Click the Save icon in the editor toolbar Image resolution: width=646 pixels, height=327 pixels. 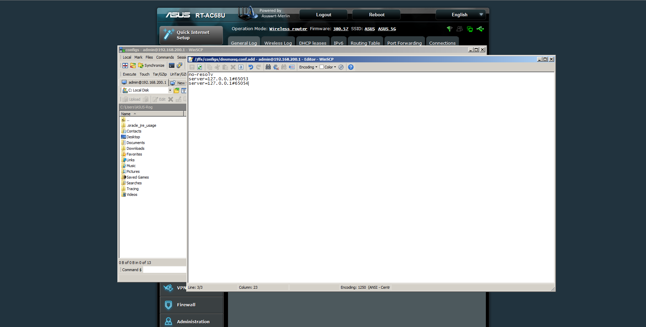192,67
